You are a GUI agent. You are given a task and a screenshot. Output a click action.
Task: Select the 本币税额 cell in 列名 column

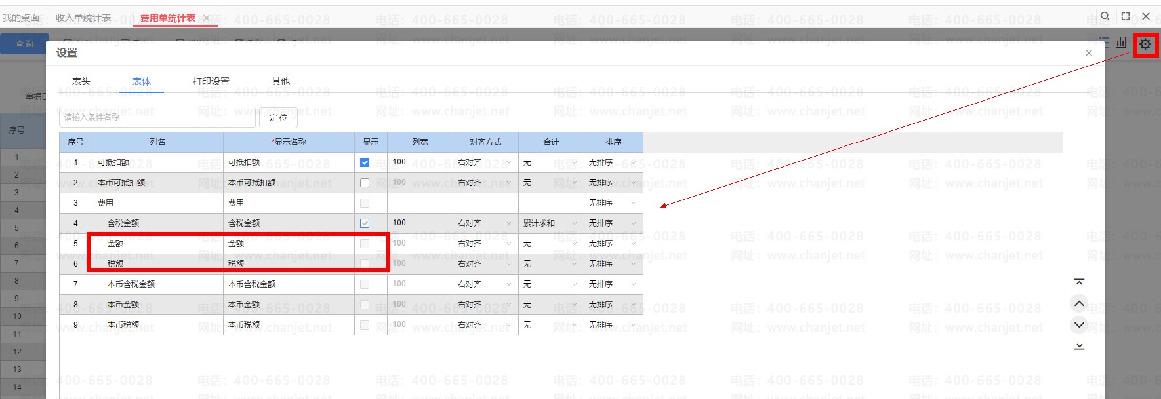click(157, 325)
